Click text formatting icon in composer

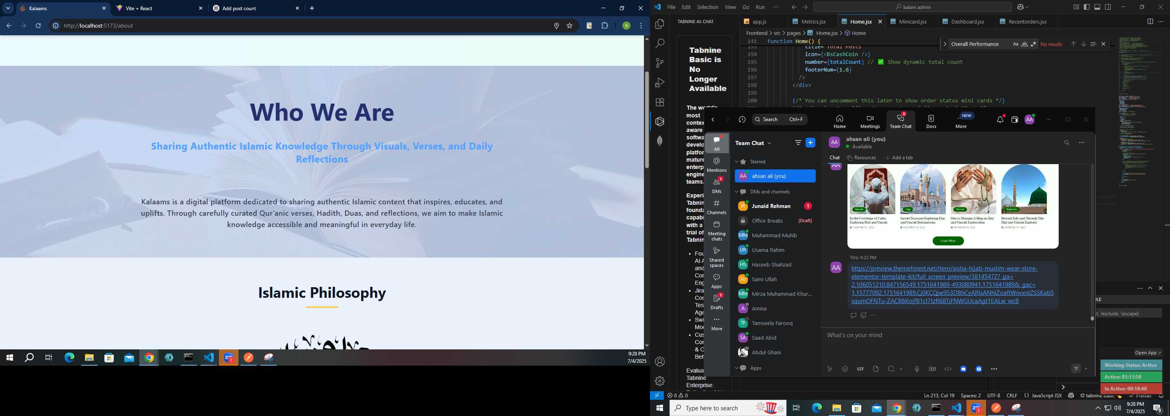point(829,369)
